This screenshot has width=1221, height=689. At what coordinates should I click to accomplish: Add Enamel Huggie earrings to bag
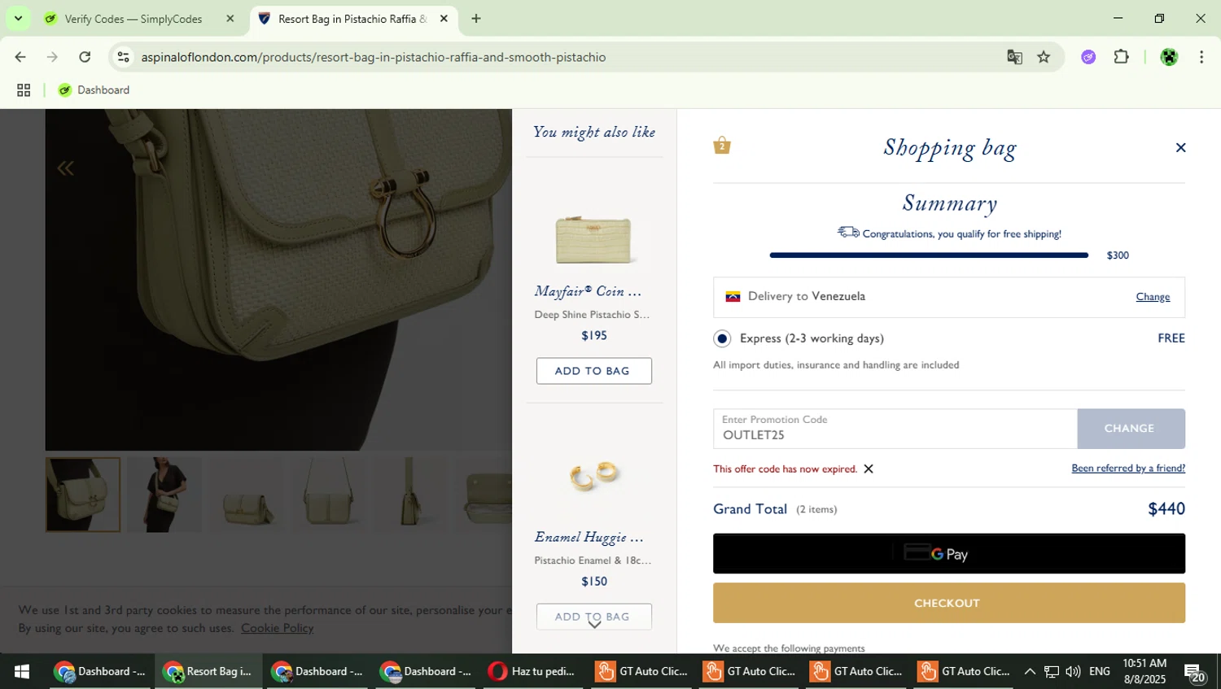594,617
